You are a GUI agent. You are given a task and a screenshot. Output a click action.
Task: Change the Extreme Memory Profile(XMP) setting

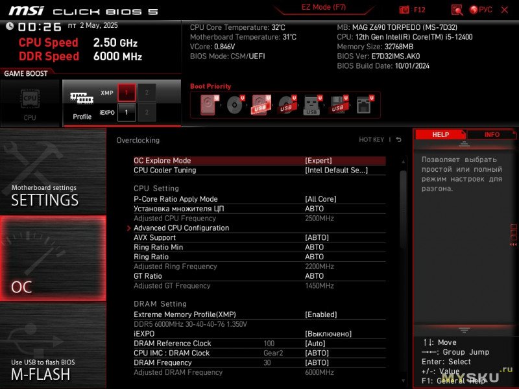[x=259, y=314]
